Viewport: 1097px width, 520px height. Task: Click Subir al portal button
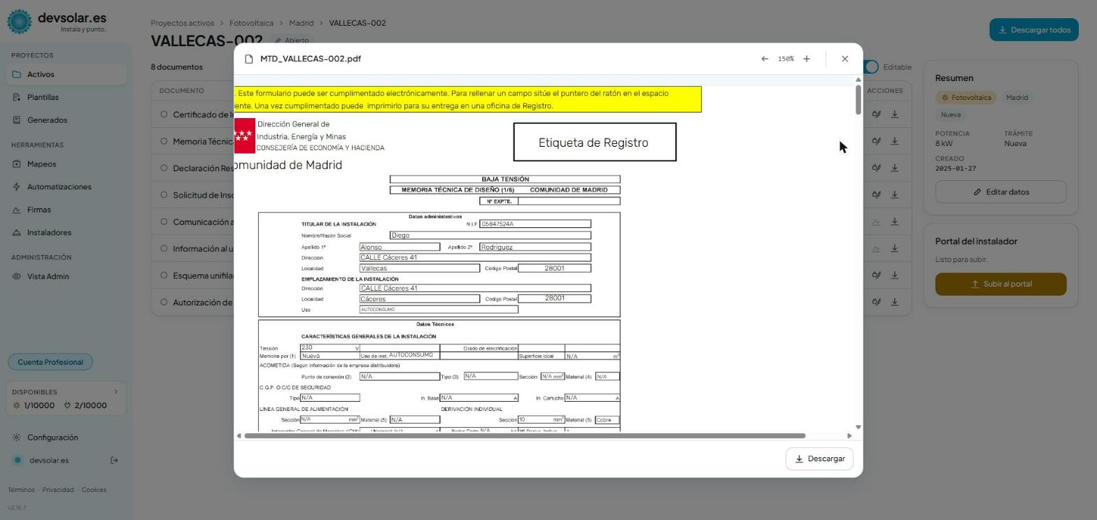[1000, 284]
